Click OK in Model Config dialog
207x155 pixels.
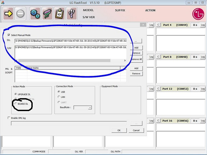coord(119,130)
